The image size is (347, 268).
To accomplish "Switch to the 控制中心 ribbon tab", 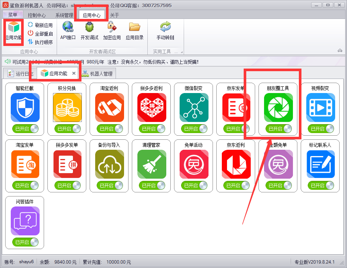I will coord(37,15).
